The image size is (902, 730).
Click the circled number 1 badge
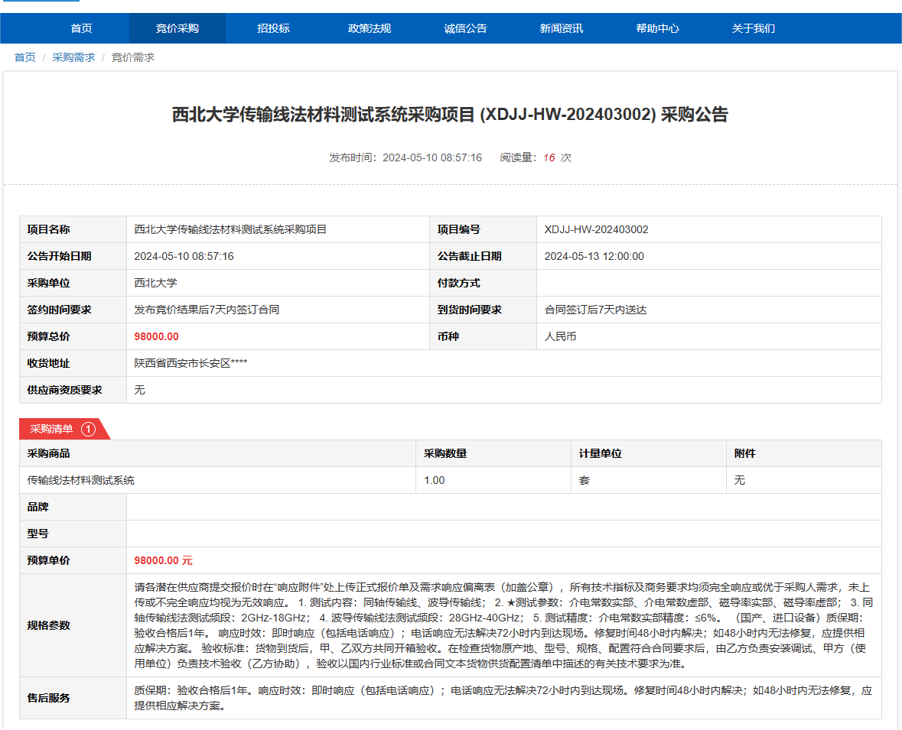pos(88,429)
